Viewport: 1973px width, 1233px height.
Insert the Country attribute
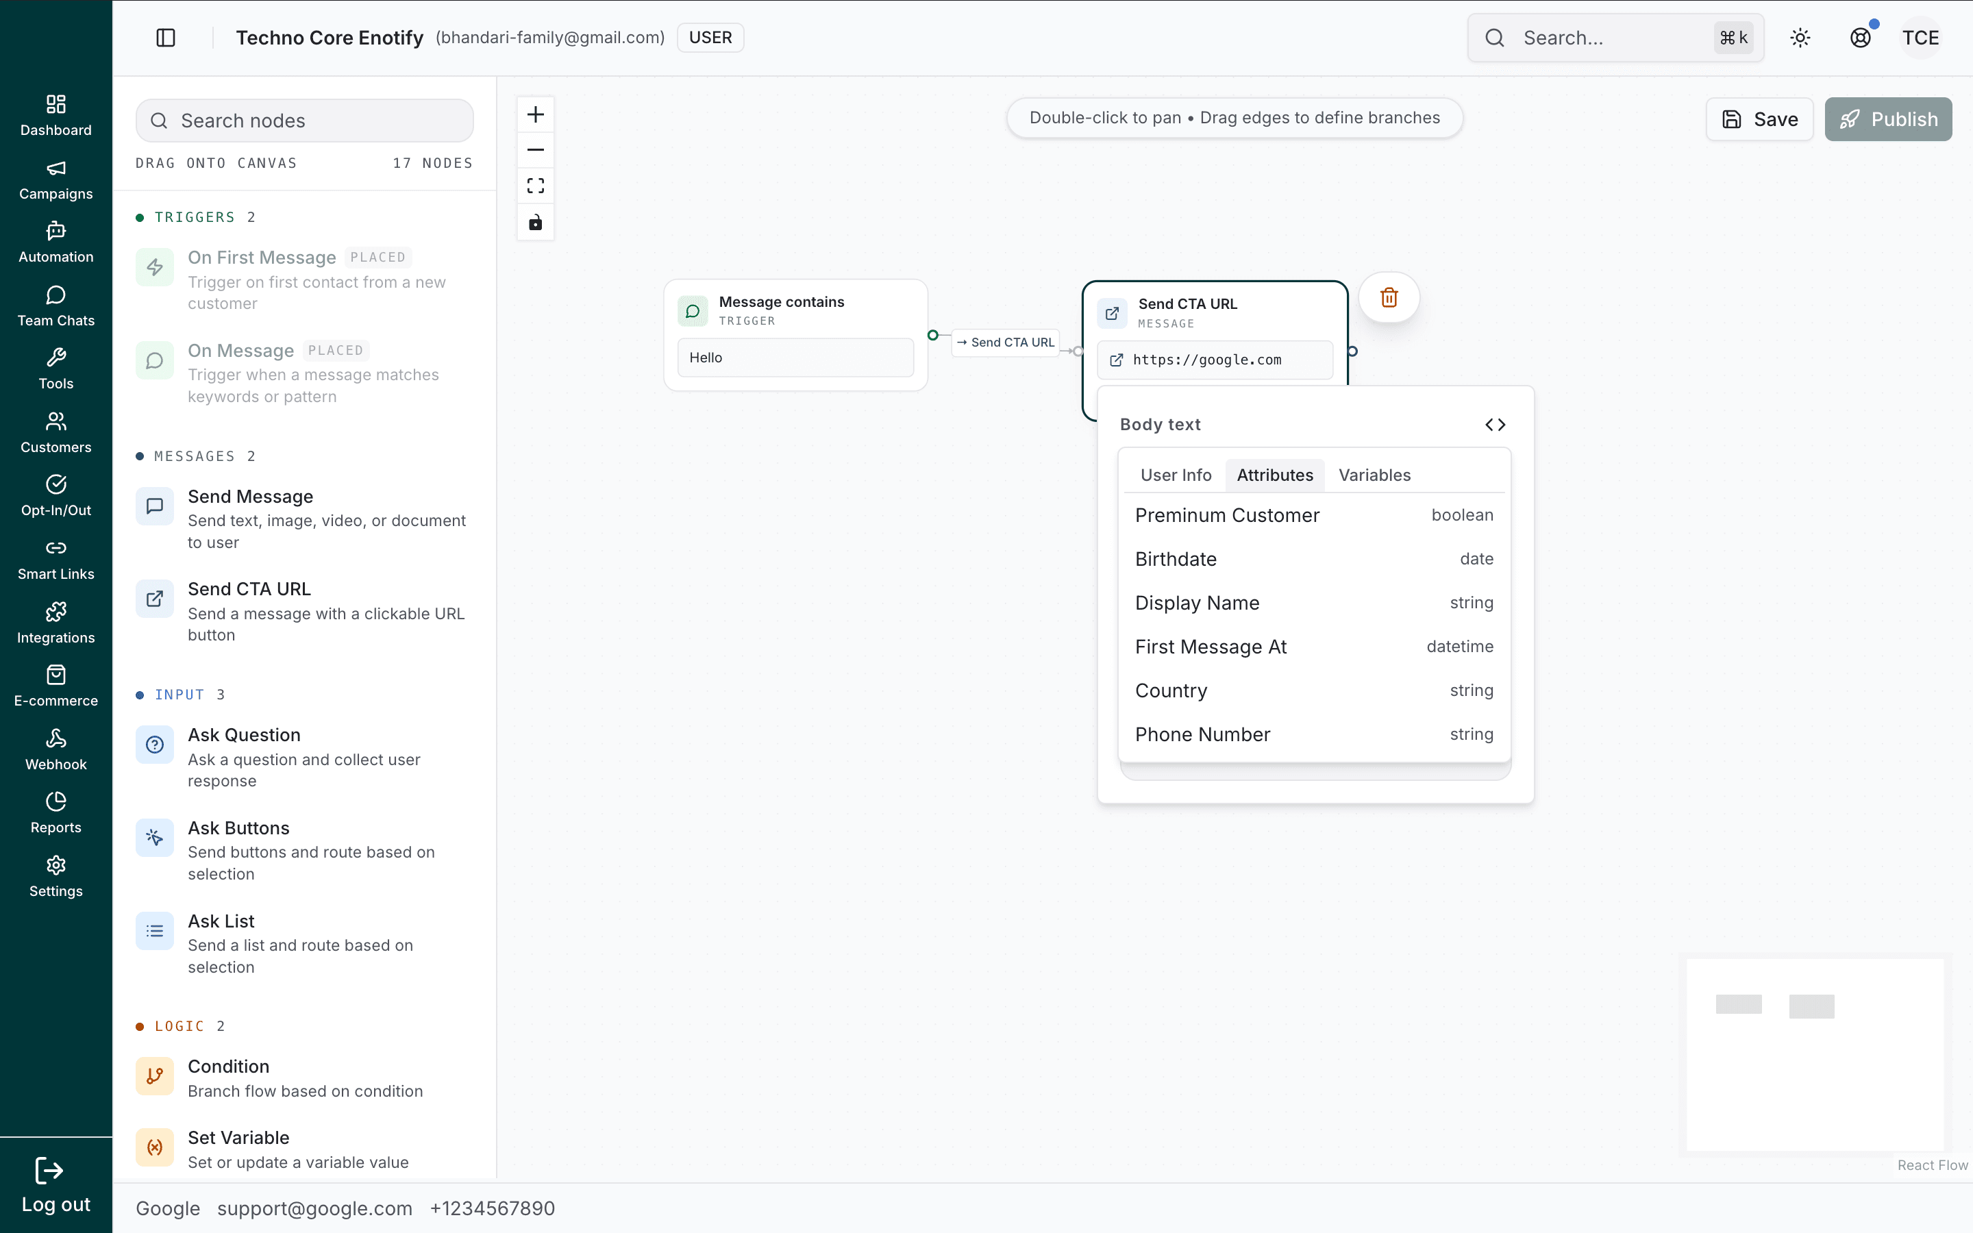(x=1314, y=692)
